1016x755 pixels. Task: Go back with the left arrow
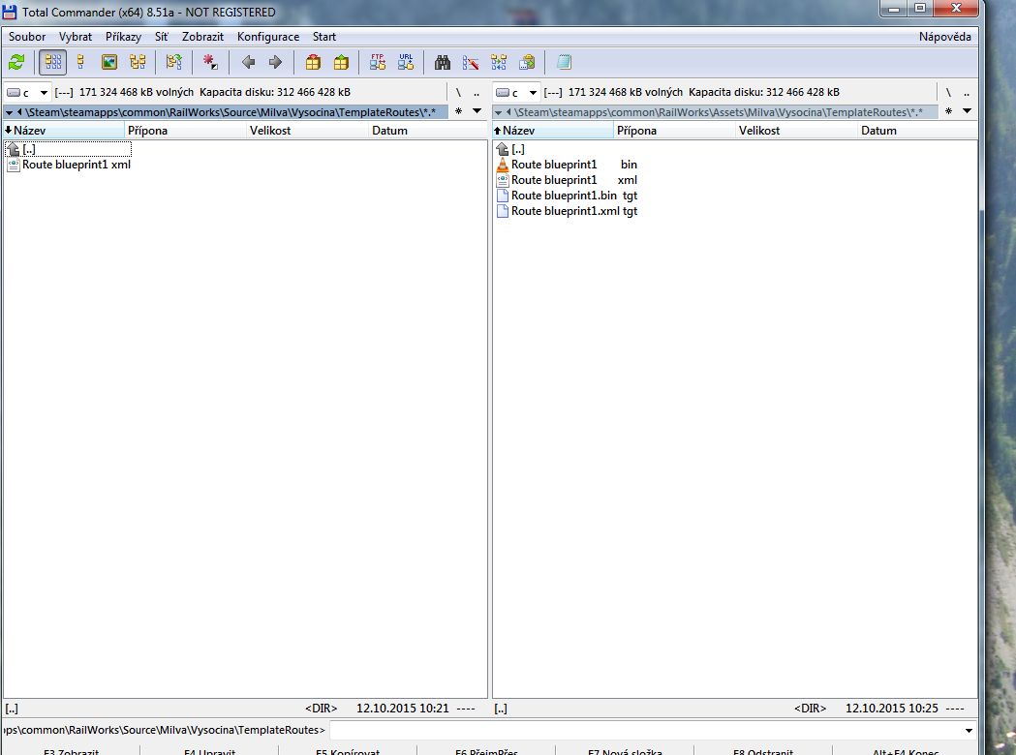coord(248,62)
